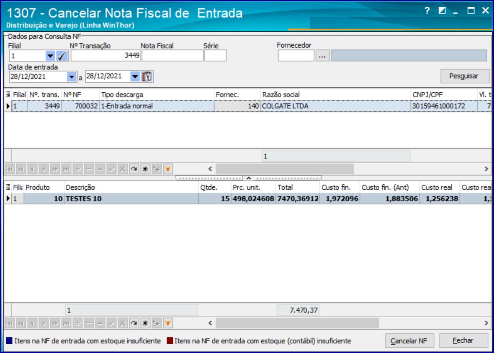Click orange filter icon in items grid navigator
The height and width of the screenshot is (353, 494).
coord(168,323)
